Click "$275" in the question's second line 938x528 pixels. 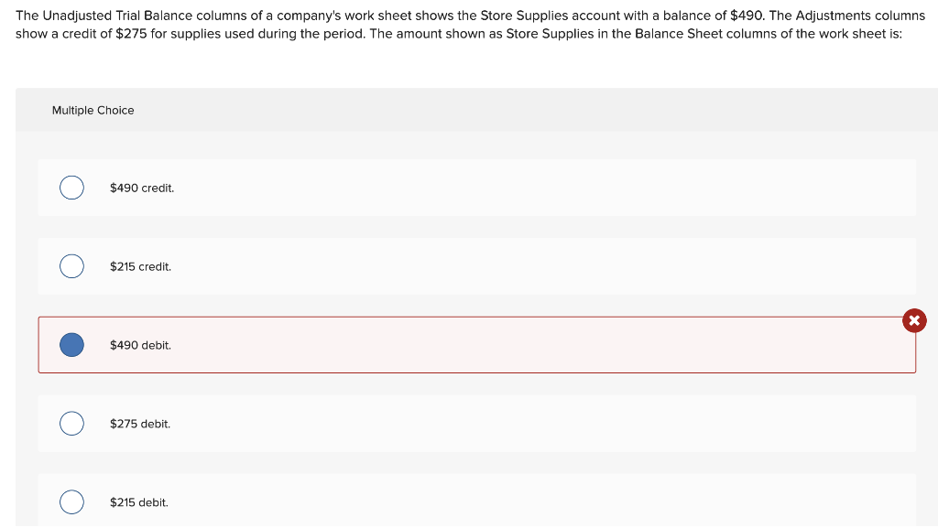pos(131,34)
